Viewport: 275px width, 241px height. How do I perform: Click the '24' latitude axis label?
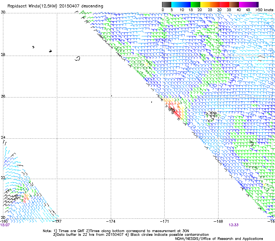(x=3, y=138)
